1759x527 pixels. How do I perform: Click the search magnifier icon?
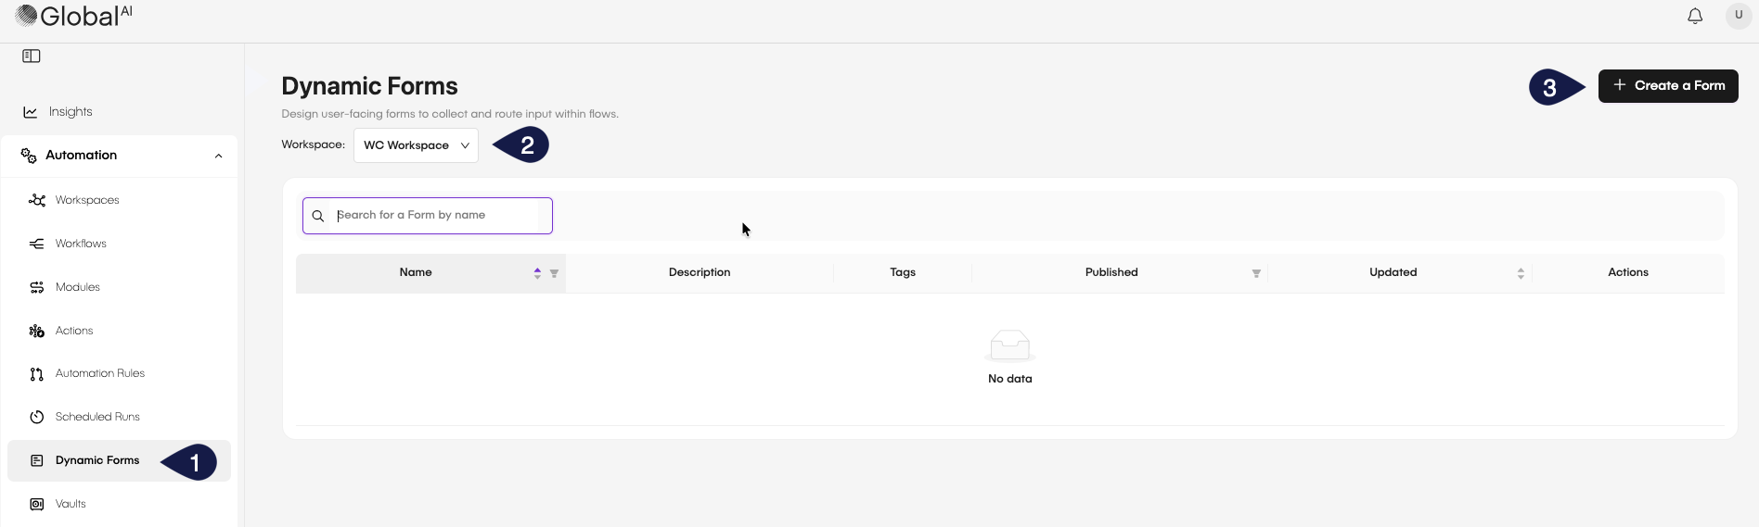(x=318, y=216)
